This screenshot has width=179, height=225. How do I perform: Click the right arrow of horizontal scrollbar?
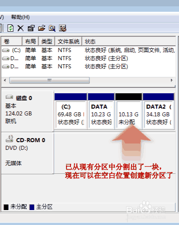click(x=172, y=80)
